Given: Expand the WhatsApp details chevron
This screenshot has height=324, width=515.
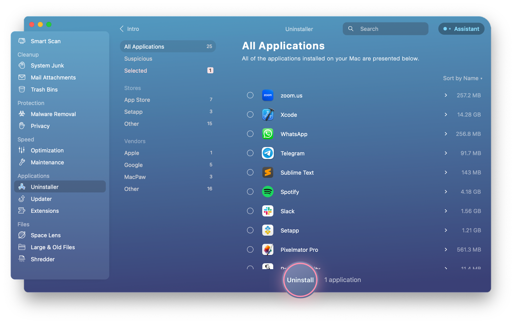Looking at the screenshot, I should click(446, 134).
